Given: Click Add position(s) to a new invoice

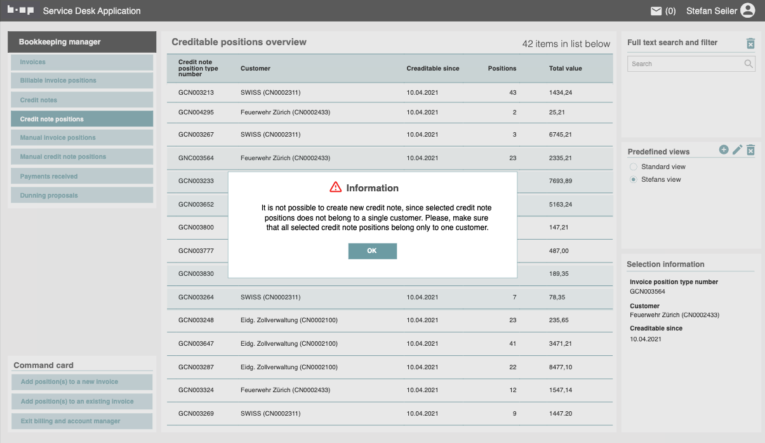Looking at the screenshot, I should [82, 382].
